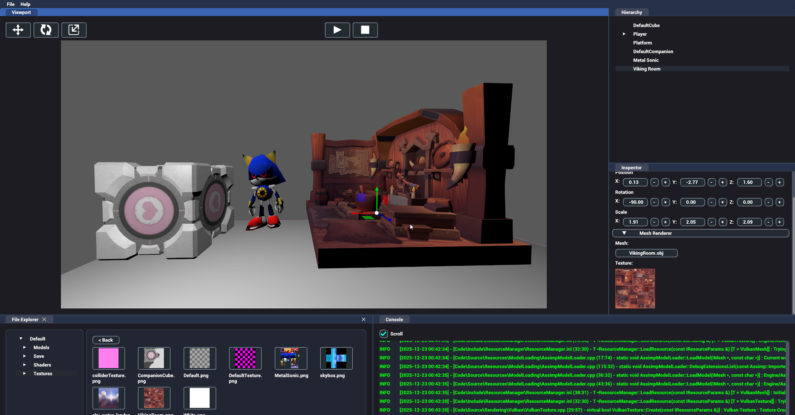
Task: Select Metal Sonic in Hierarchy
Action: [646, 60]
